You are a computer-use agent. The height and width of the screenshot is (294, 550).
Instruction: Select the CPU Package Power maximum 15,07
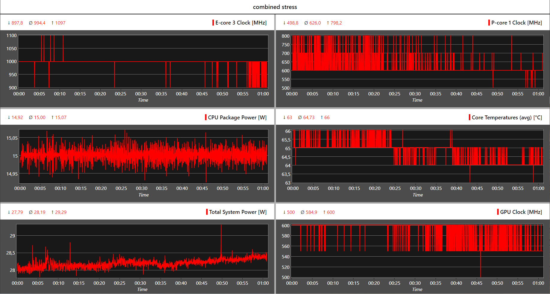click(x=61, y=117)
